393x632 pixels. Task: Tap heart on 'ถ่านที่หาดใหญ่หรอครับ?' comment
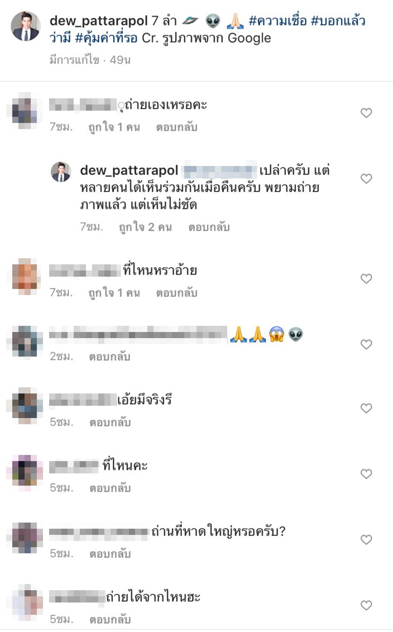(366, 539)
